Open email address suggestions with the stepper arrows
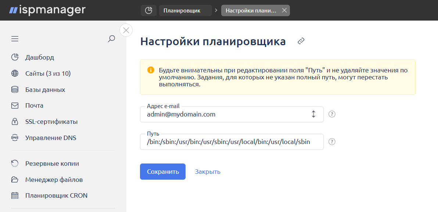Screen dimensions: 438x212 tap(313, 114)
